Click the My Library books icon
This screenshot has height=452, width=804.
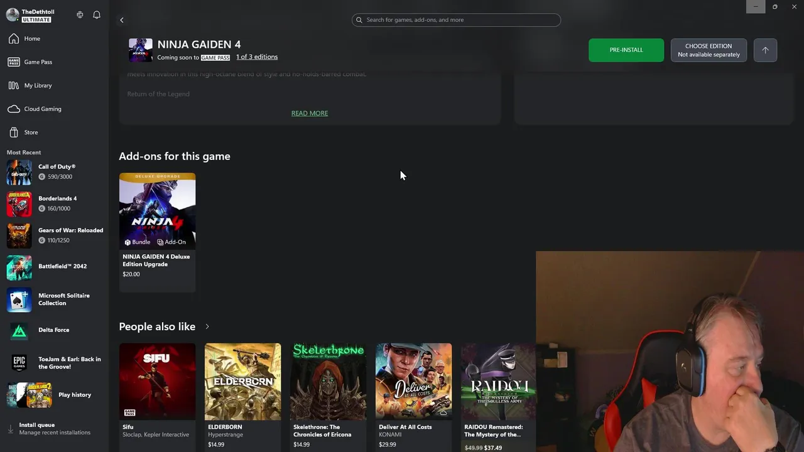(14, 85)
